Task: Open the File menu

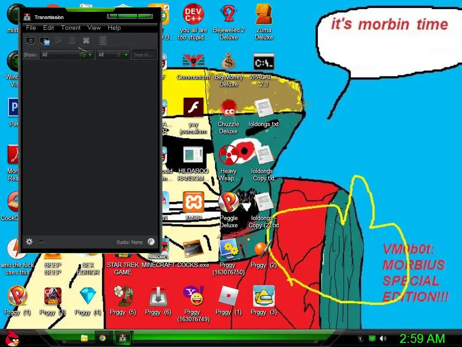Action: tap(31, 28)
